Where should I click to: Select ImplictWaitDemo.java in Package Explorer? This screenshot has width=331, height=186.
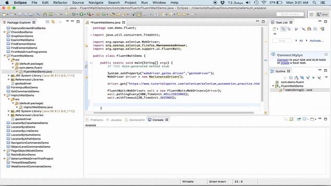click(x=38, y=107)
